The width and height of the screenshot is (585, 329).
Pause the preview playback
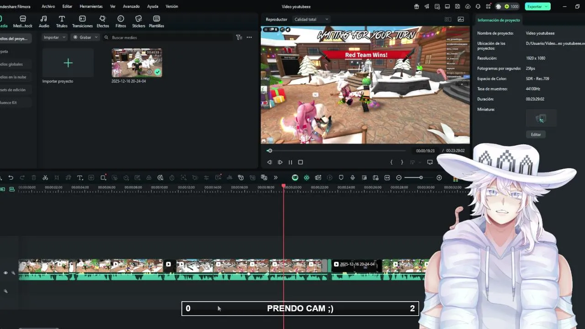[290, 162]
